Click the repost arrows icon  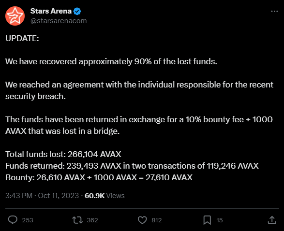click(77, 220)
